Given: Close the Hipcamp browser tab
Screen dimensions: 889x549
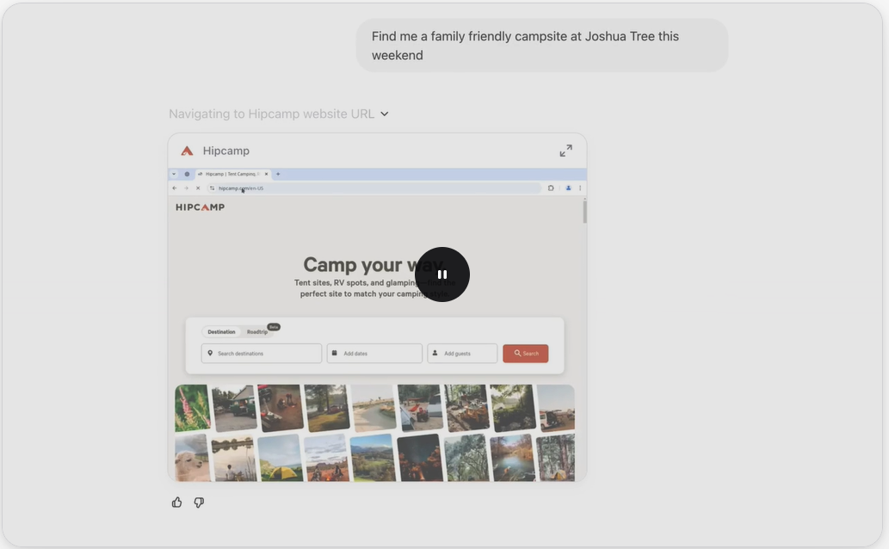Looking at the screenshot, I should 267,174.
